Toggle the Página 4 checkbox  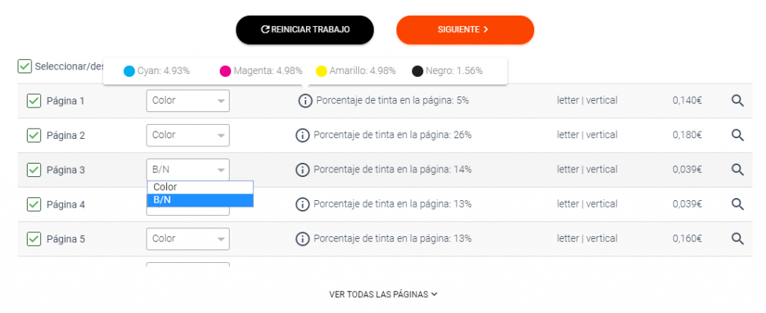(34, 205)
